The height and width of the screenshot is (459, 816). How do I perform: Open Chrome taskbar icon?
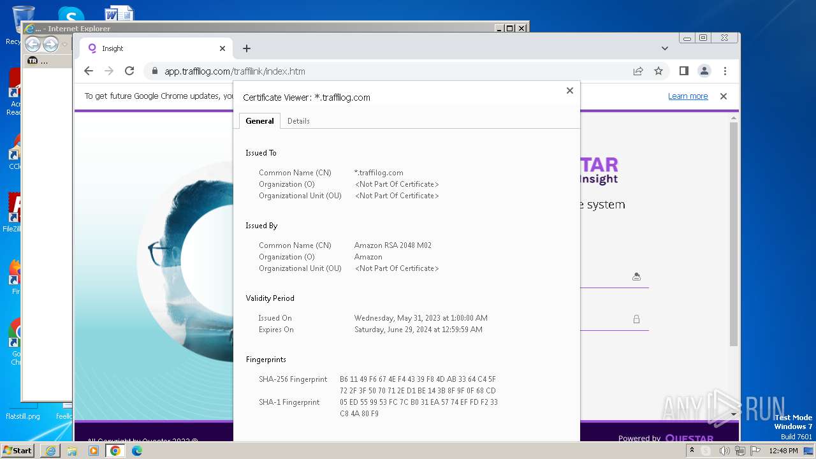[x=115, y=451]
